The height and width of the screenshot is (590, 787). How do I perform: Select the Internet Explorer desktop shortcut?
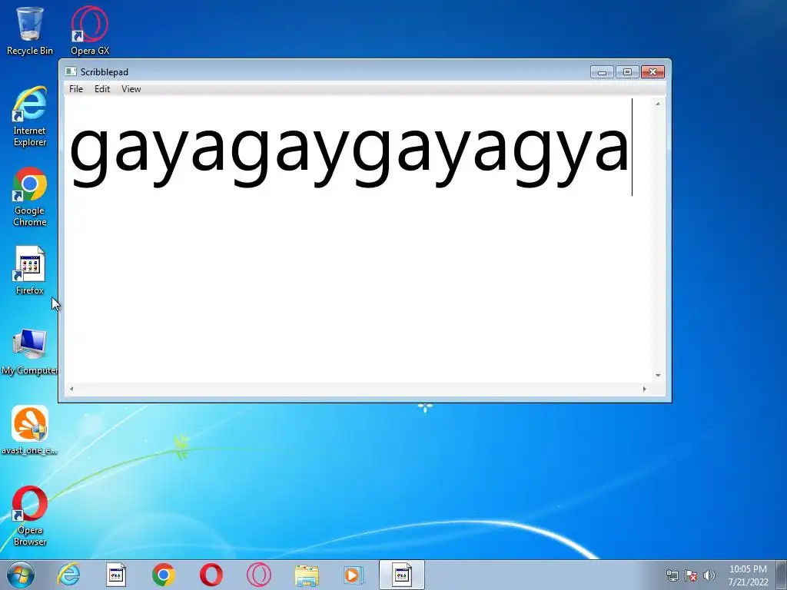point(30,117)
